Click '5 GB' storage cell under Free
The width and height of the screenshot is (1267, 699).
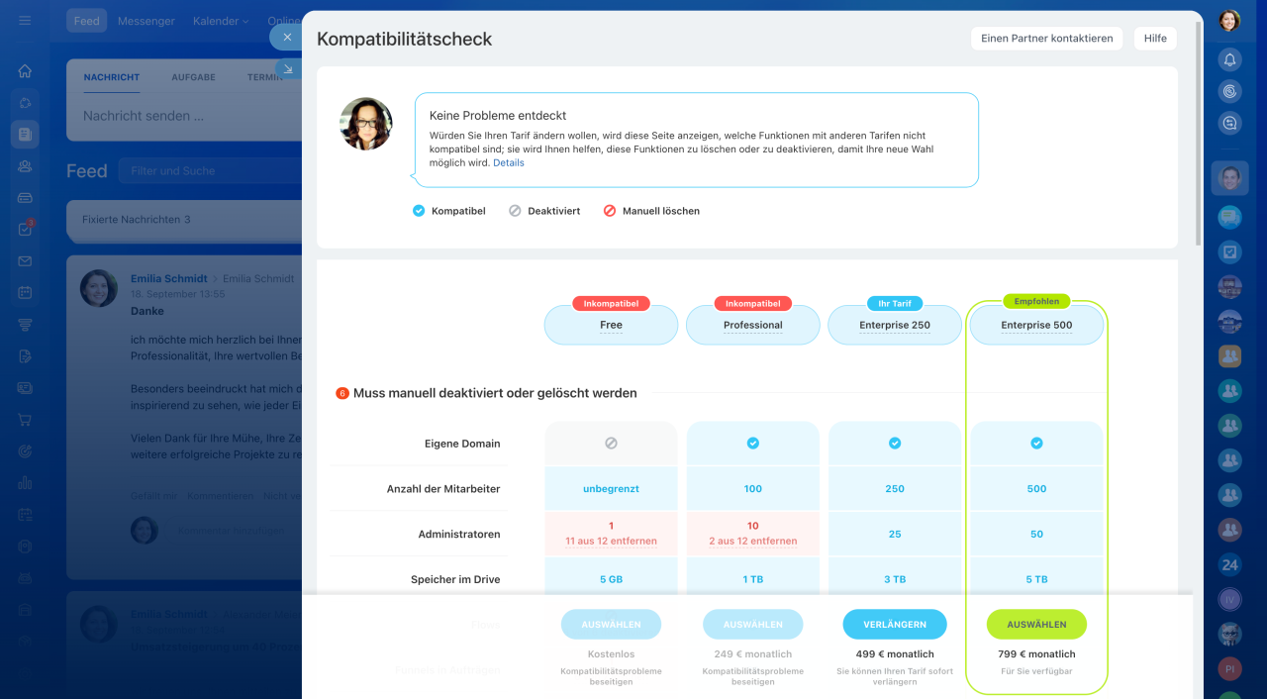611,579
